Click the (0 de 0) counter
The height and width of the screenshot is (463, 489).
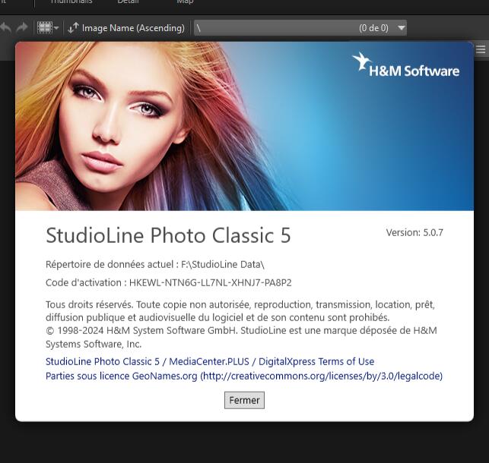pos(373,28)
